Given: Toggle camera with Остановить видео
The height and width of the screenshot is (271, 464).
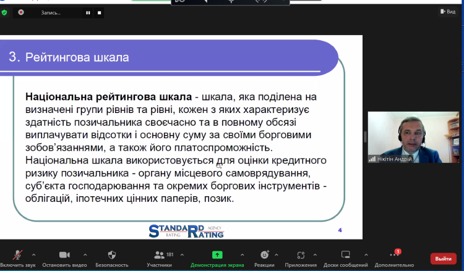Looking at the screenshot, I should point(64,254).
